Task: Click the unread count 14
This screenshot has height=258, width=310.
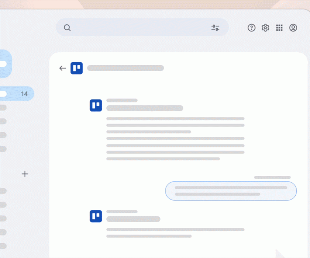Action: 24,94
